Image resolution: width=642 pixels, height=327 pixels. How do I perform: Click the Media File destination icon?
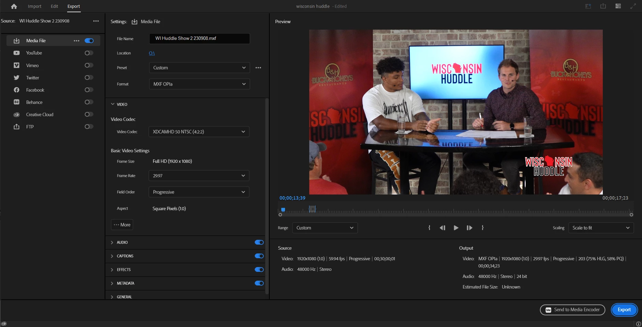pos(16,41)
